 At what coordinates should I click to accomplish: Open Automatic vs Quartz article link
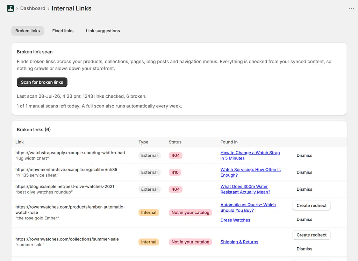click(x=248, y=207)
